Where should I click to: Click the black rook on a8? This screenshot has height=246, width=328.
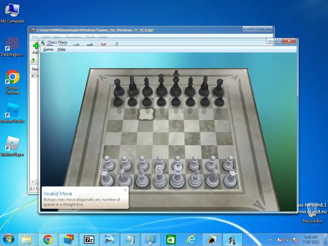pos(119,87)
